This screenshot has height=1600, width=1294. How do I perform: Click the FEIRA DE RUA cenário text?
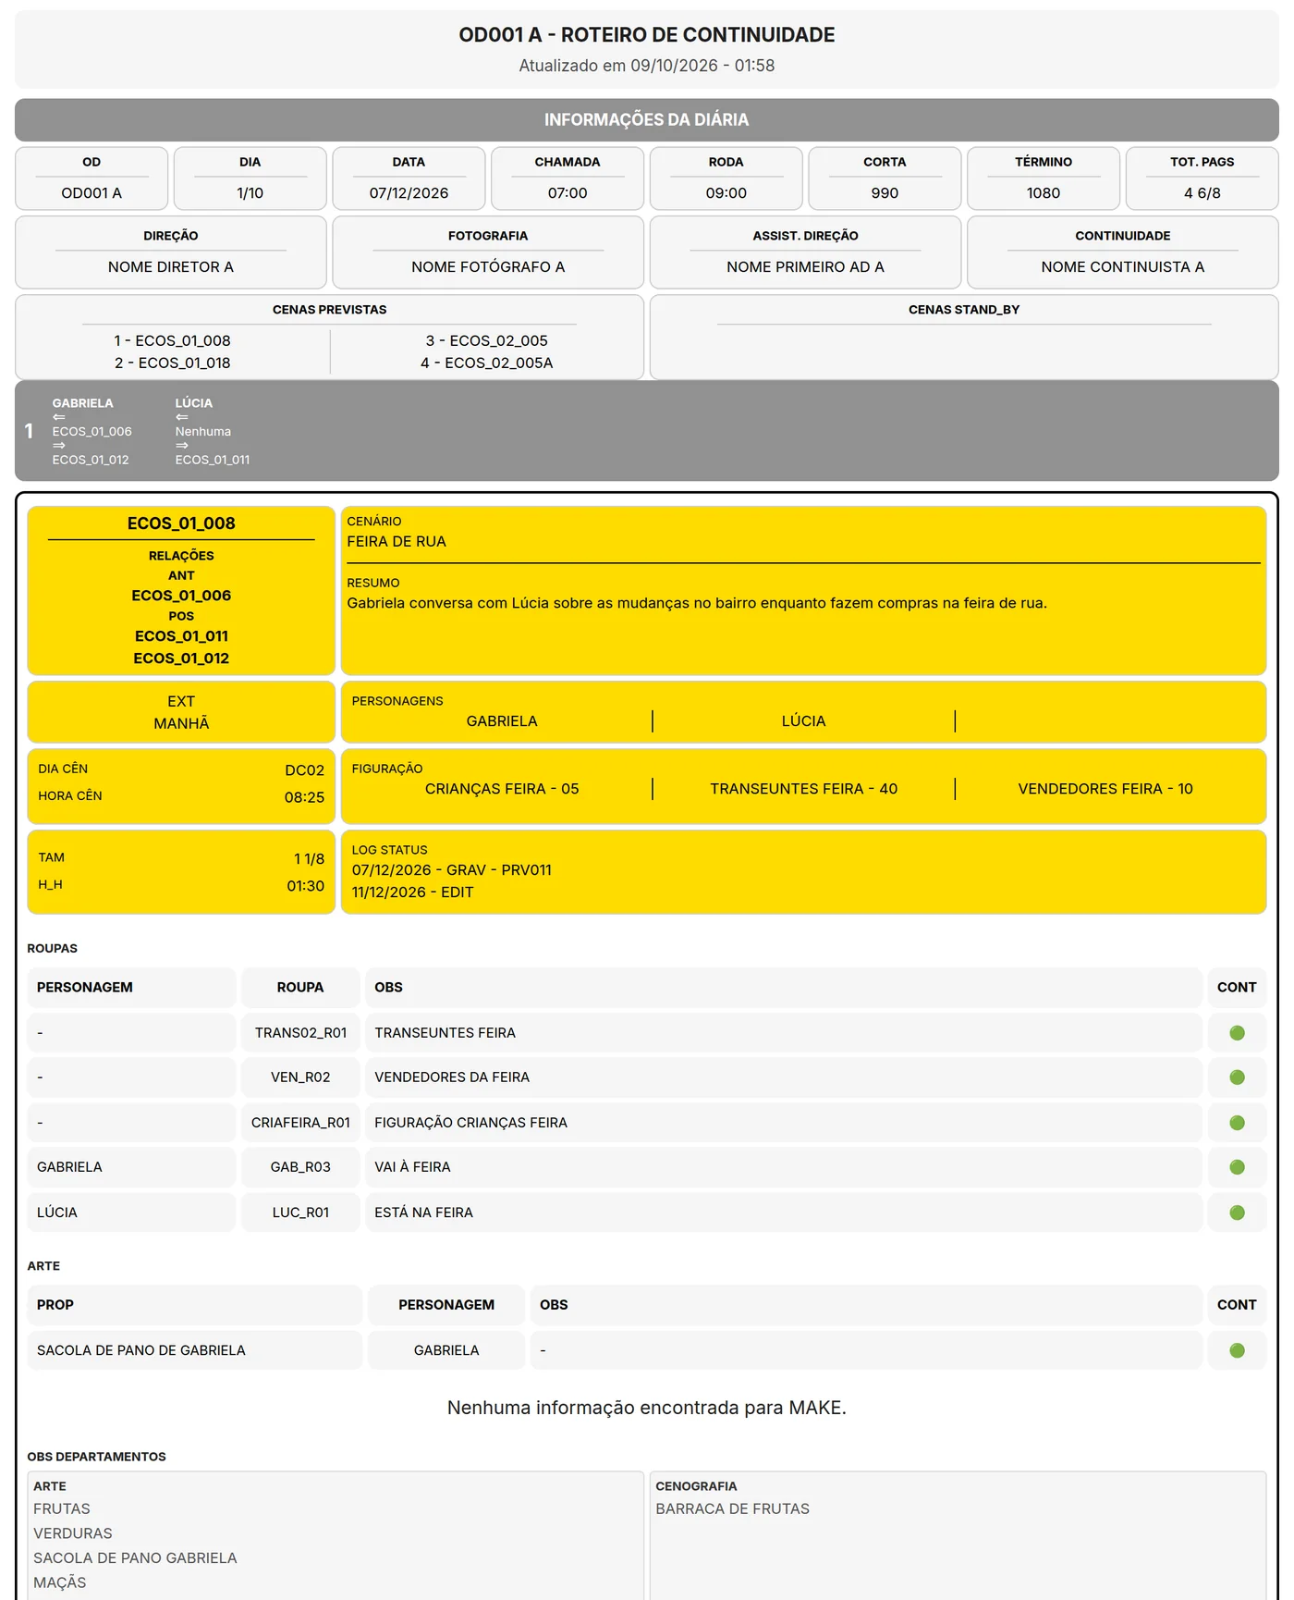(397, 541)
